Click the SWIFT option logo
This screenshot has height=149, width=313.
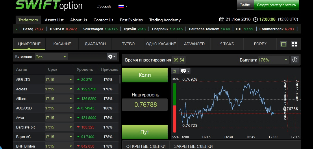(49, 5)
